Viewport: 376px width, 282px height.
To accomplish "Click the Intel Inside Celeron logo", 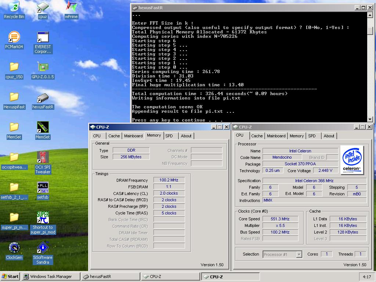I will (x=352, y=160).
